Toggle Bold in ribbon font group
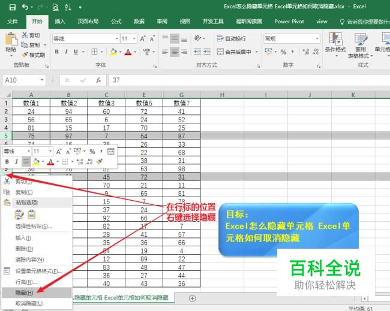390x311 pixels. pyautogui.click(x=57, y=52)
